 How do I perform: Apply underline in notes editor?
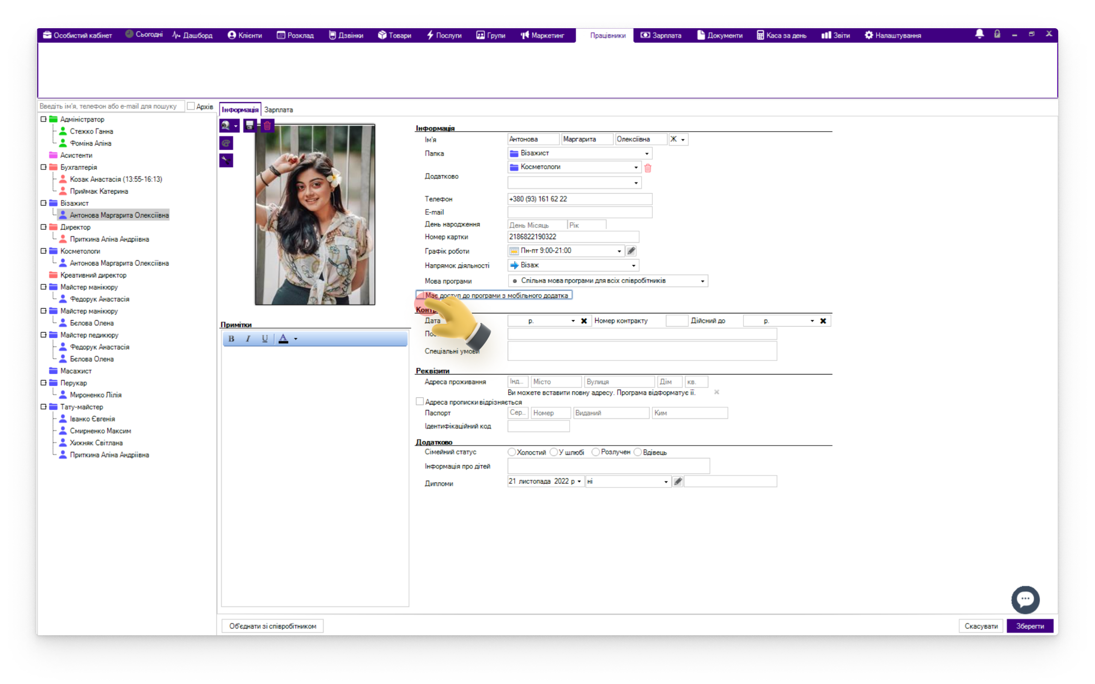pos(265,339)
